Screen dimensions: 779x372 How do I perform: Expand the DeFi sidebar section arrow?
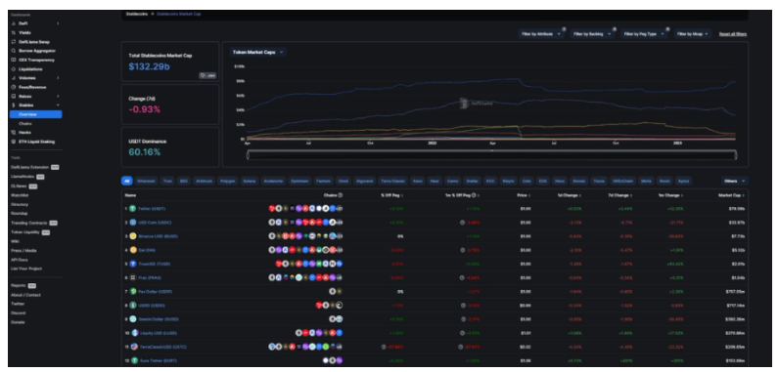[58, 23]
